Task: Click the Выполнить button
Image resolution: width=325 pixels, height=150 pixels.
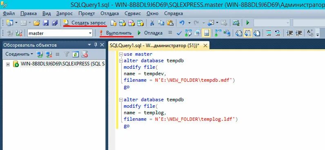Action: (x=116, y=33)
